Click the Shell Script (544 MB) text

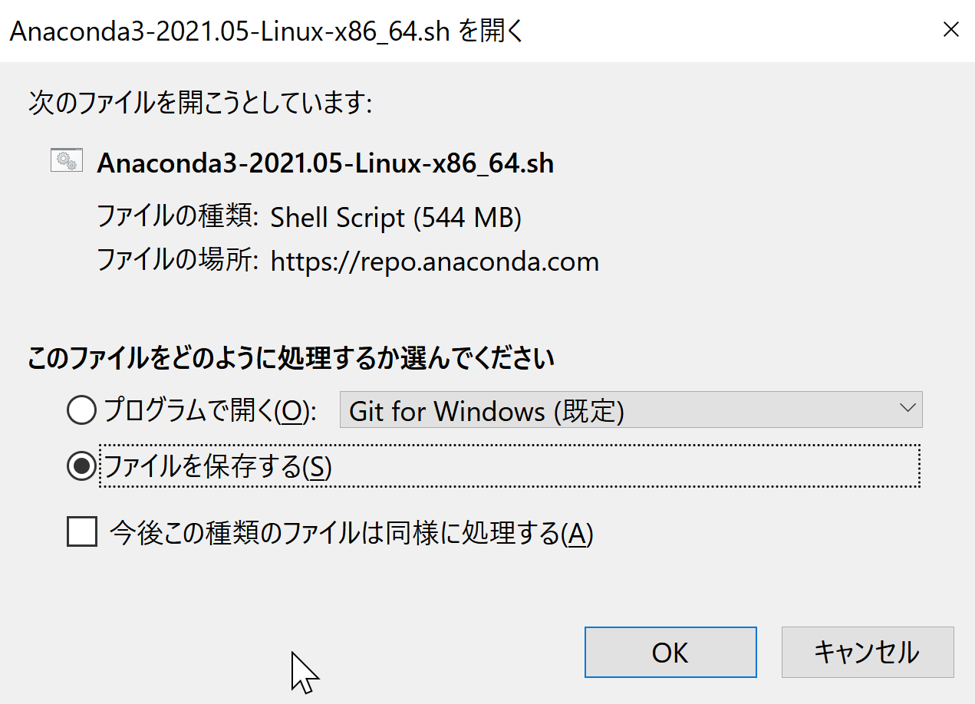tap(396, 219)
